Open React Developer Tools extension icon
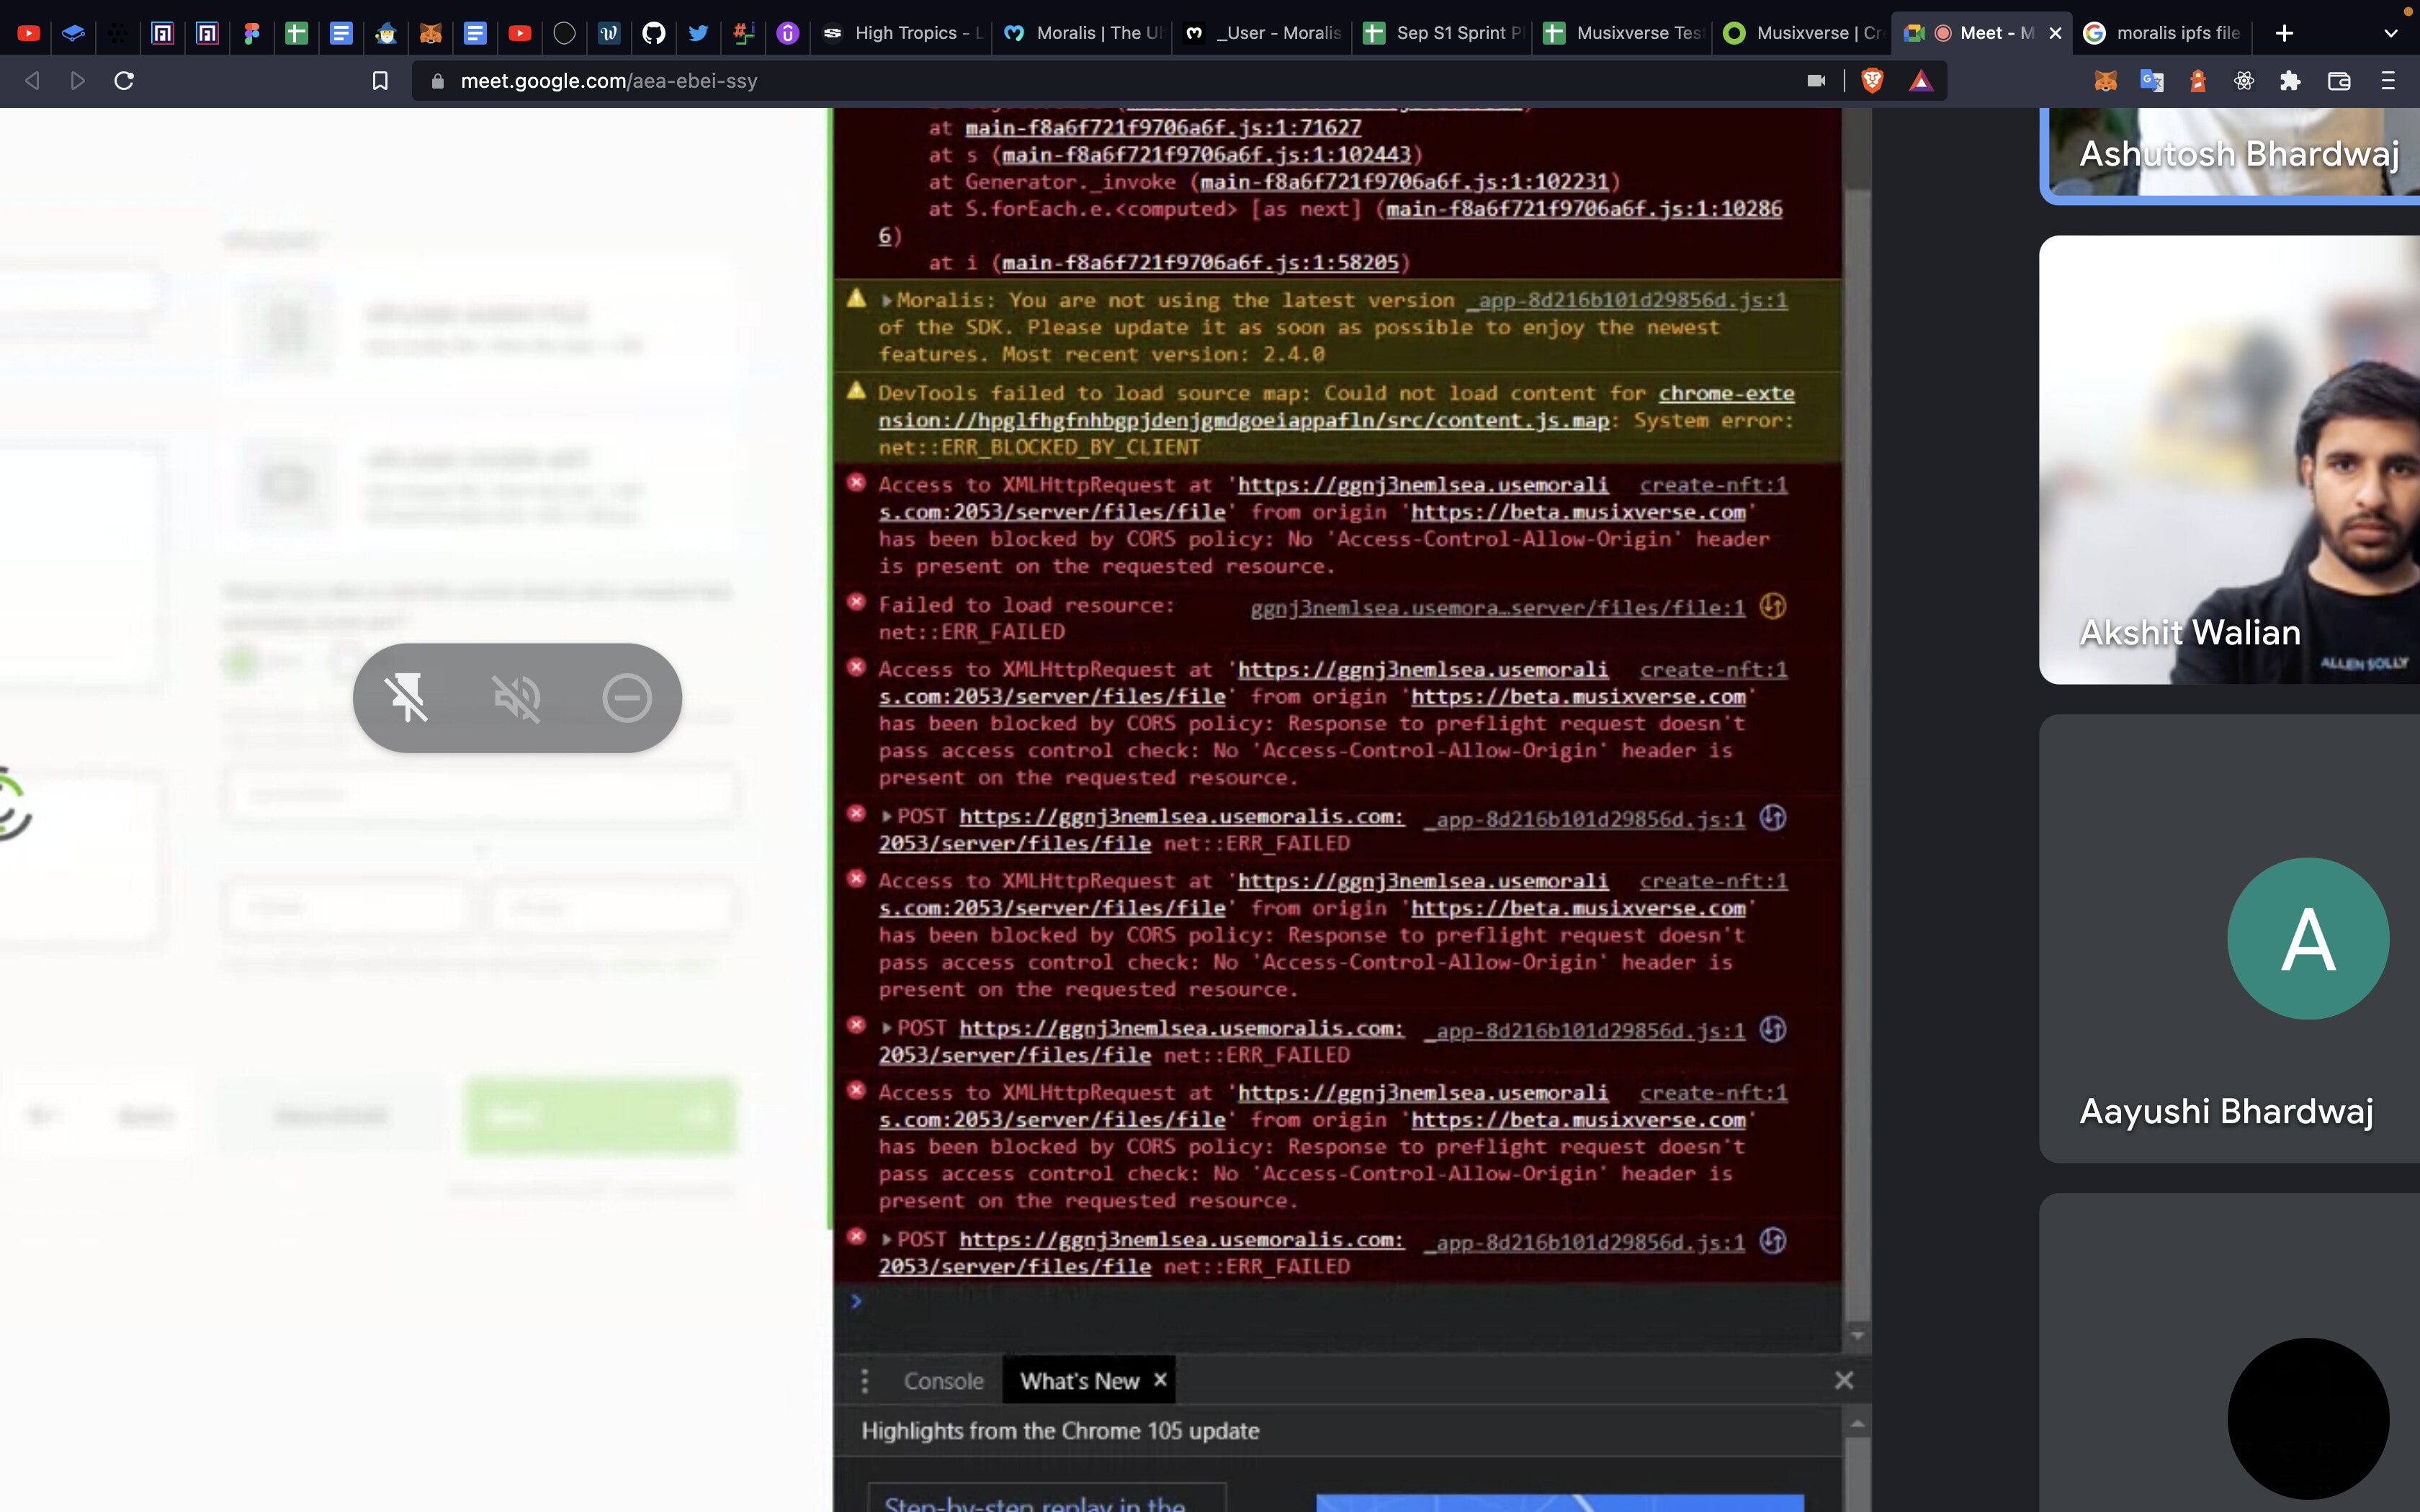This screenshot has height=1512, width=2420. coord(2244,81)
